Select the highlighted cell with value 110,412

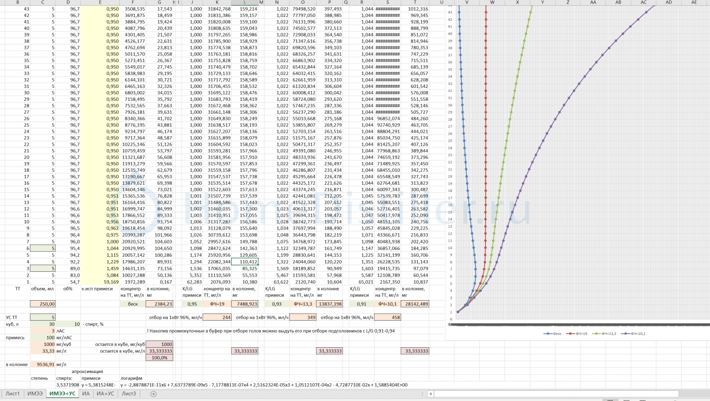245,262
